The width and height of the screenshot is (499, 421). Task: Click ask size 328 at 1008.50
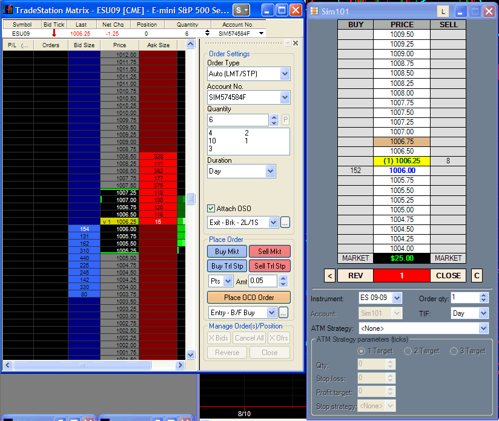[158, 157]
